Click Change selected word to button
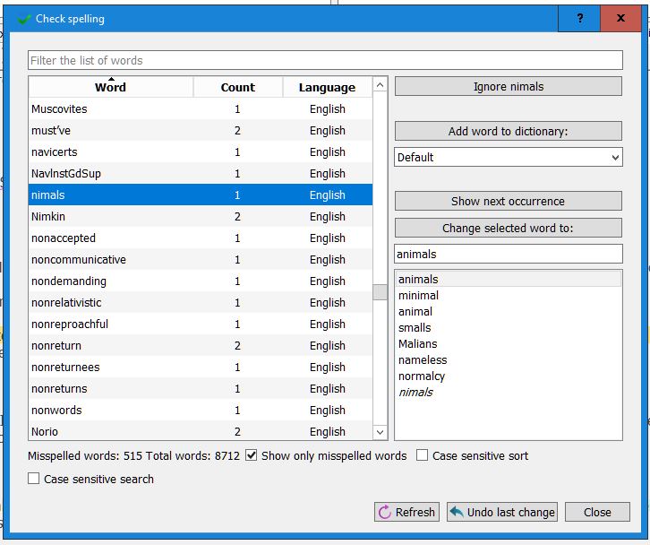 pyautogui.click(x=509, y=228)
